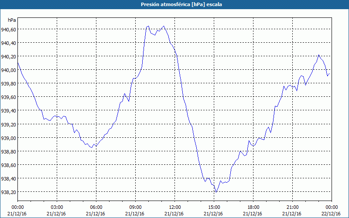
Task: Select the 940,60 y-axis value
Action: tap(8, 29)
